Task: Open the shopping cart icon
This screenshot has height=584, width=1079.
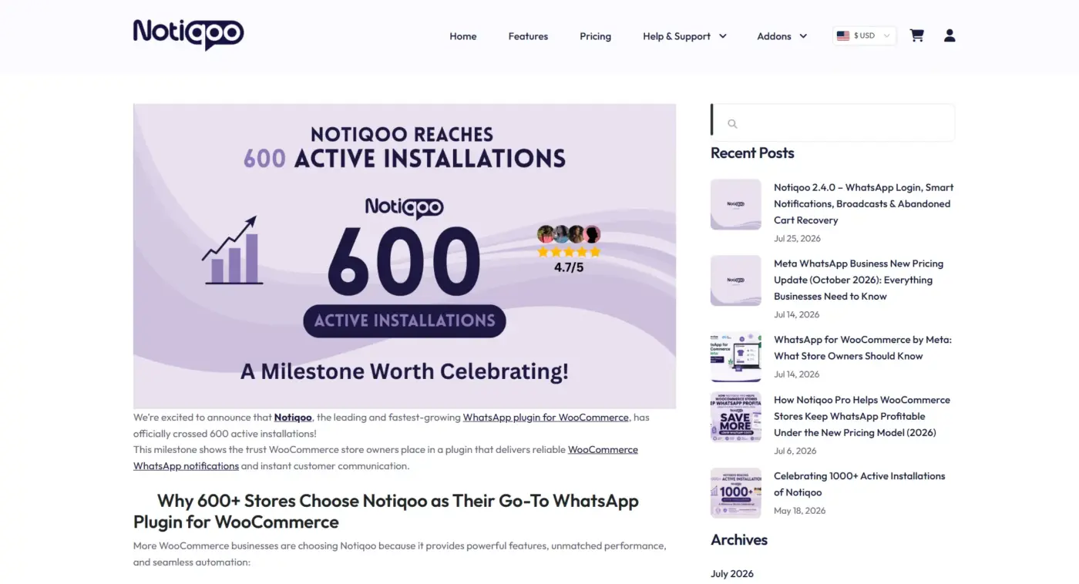Action: tap(916, 35)
